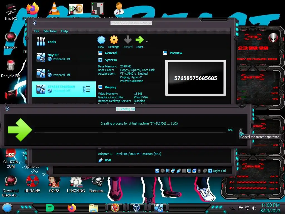
Task: Open the Start orb on taskbar
Action: 7,208
